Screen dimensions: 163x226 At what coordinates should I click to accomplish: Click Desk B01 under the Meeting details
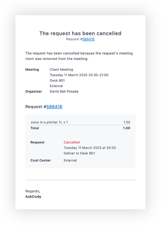(57, 81)
